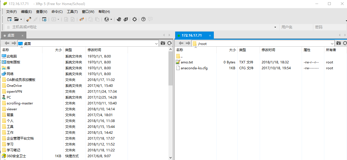Click the local pane scrollbar down arrow
The height and width of the screenshot is (160, 347).
pyautogui.click(x=170, y=157)
